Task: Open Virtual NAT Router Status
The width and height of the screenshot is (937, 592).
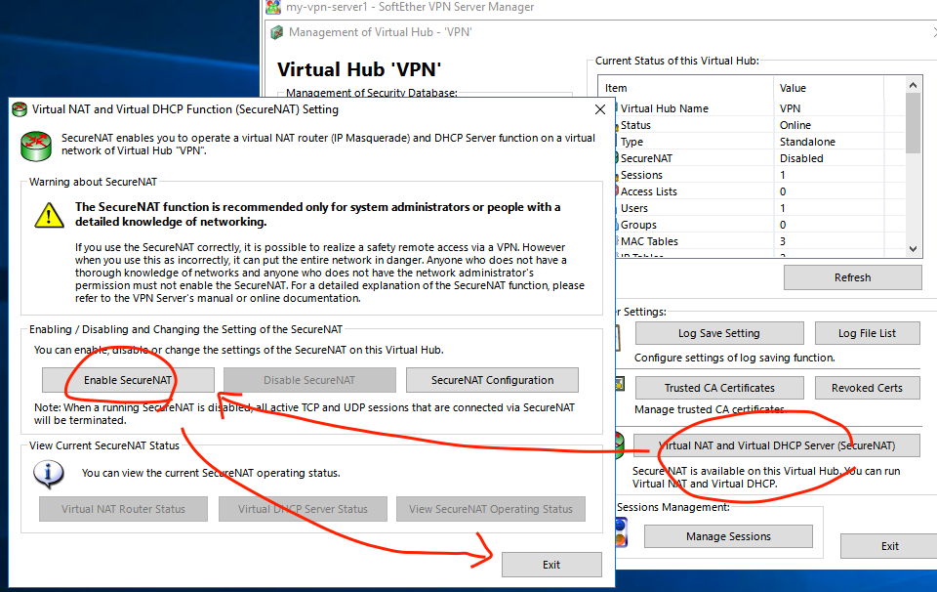Action: click(124, 509)
